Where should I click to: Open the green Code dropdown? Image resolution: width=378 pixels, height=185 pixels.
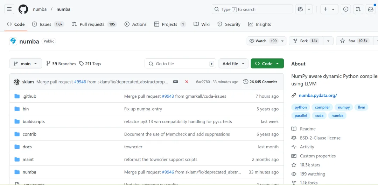[267, 64]
